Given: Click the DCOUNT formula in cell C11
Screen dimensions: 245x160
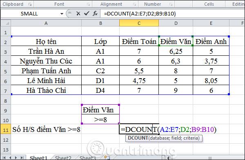Looking at the screenshot, I should tap(168, 129).
